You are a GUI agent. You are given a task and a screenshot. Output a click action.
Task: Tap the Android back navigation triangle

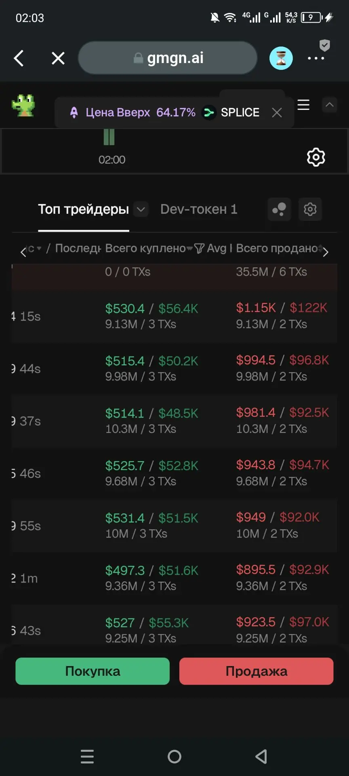(x=261, y=757)
